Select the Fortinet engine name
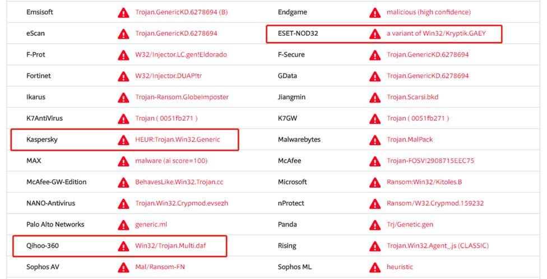Viewport: 547px width, 279px height. click(39, 76)
